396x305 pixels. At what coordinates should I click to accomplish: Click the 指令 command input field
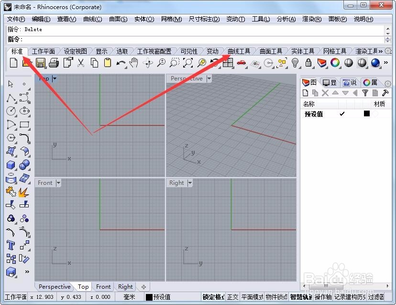(x=196, y=39)
